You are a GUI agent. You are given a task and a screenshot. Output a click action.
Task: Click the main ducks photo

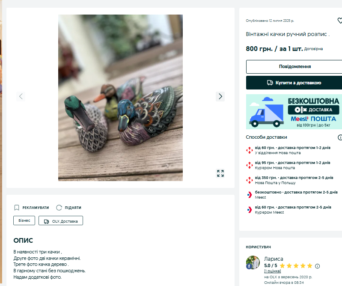[x=120, y=98]
